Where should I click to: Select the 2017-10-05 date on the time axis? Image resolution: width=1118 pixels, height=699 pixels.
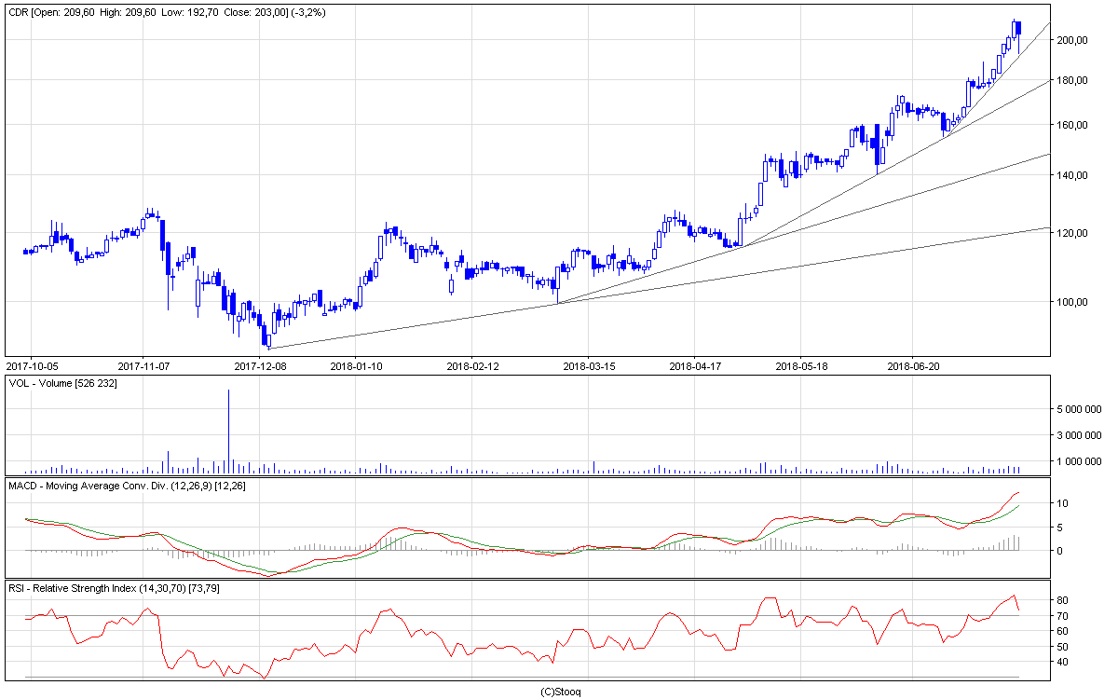[33, 366]
